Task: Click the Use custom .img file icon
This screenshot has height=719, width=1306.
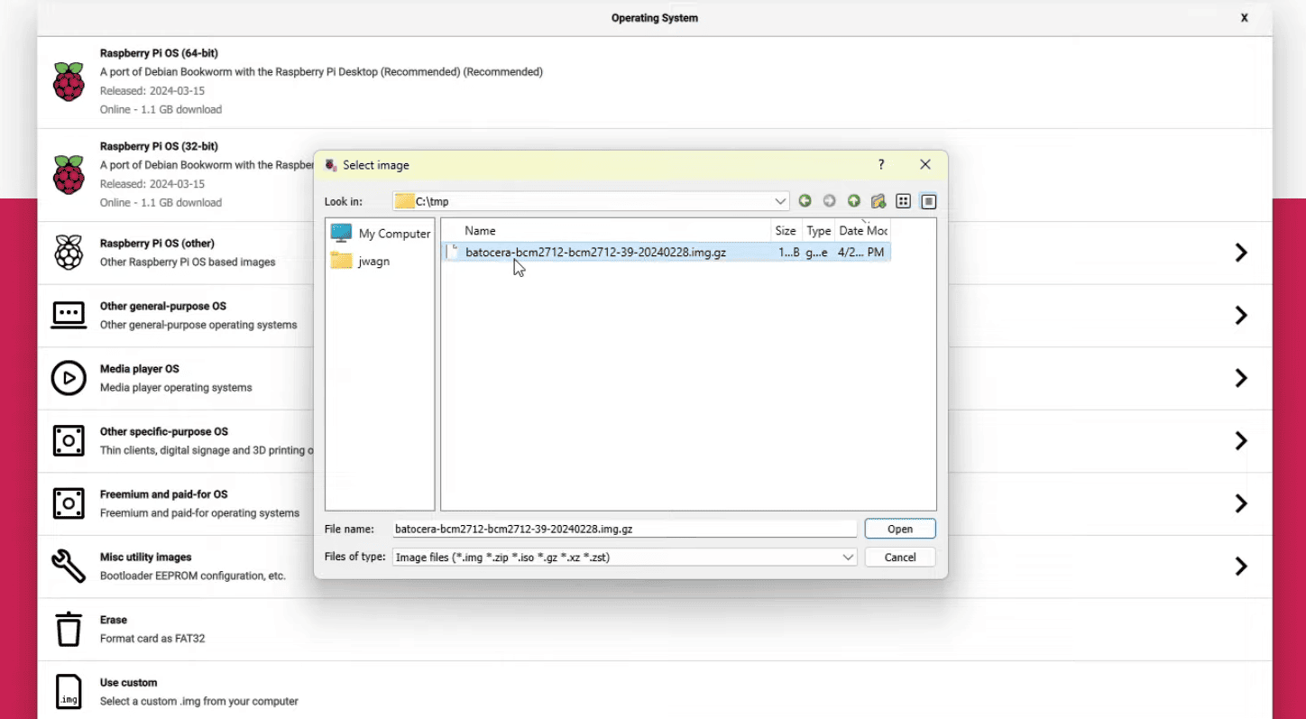Action: tap(69, 692)
